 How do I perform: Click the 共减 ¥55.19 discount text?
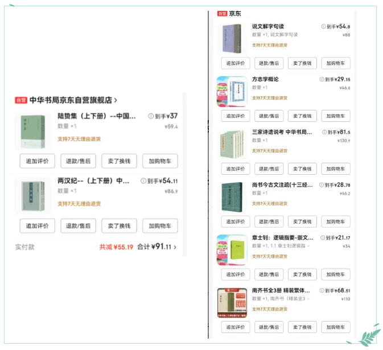pyautogui.click(x=116, y=247)
